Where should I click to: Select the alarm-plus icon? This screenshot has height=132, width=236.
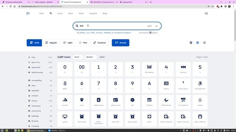[115, 119]
